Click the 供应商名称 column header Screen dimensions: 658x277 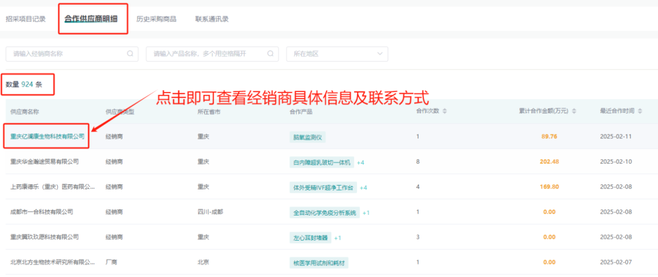[x=24, y=111]
